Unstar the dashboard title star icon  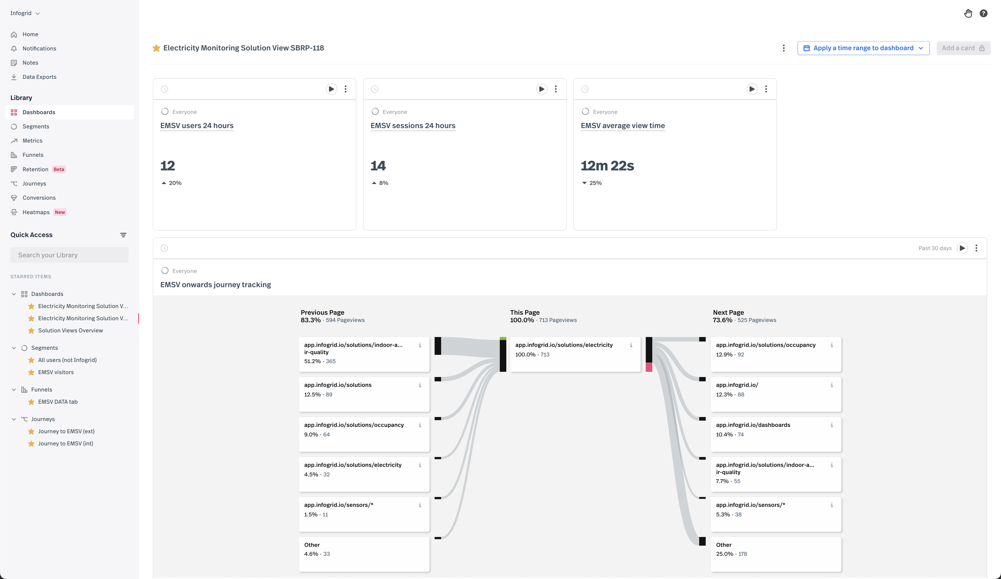point(156,48)
